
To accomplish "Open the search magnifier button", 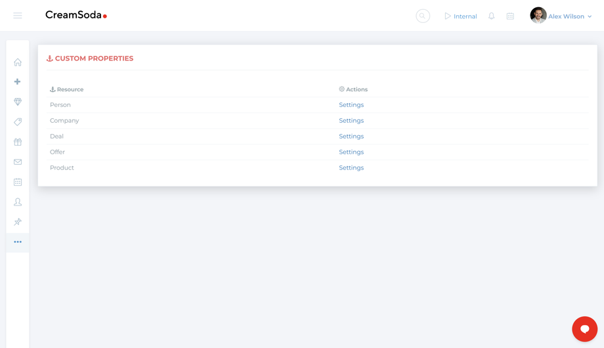I will click(x=423, y=16).
